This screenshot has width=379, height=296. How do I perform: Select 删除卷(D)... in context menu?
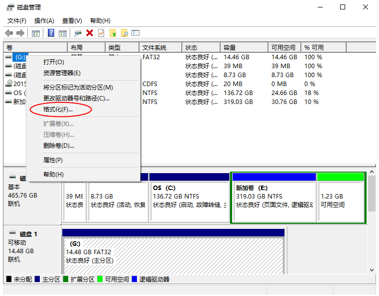58,146
